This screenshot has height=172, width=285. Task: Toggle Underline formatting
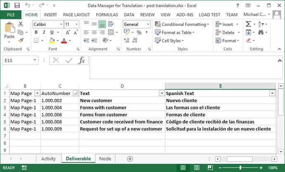point(52,33)
